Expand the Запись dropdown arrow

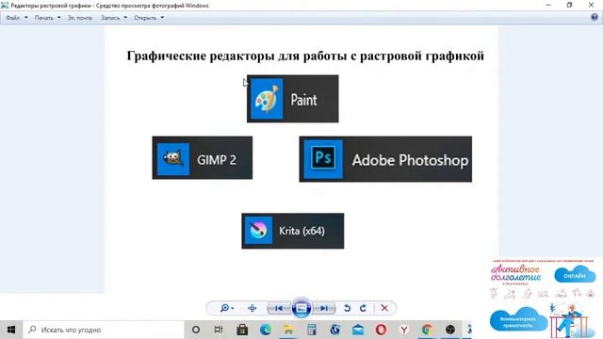click(x=125, y=18)
